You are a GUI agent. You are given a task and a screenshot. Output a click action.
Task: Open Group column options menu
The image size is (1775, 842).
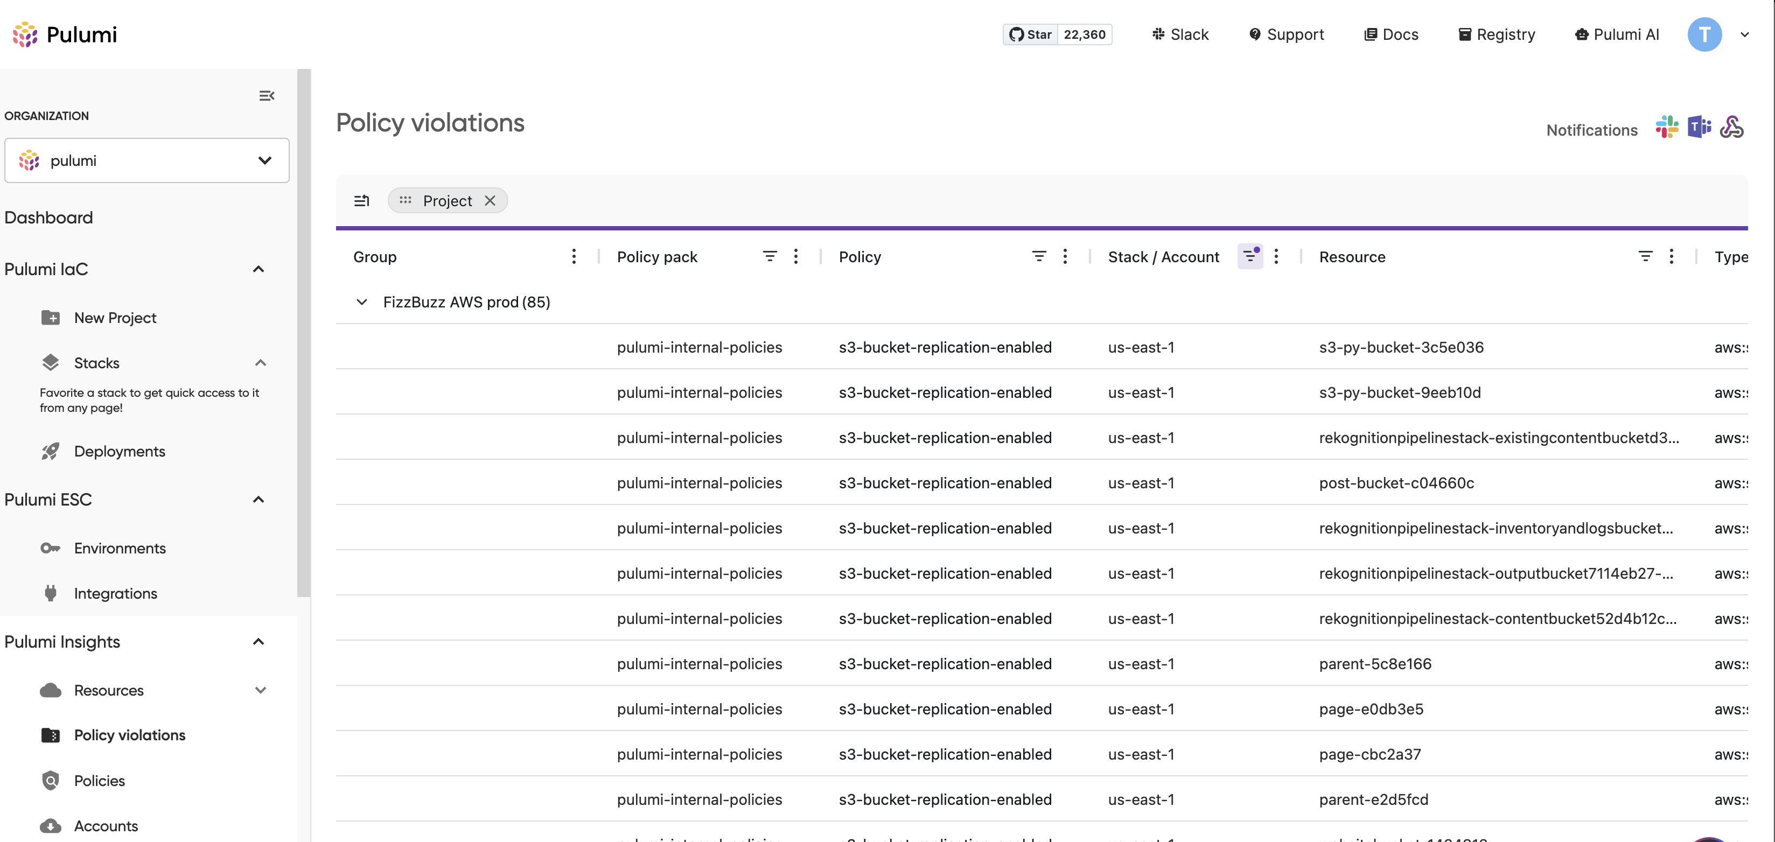point(574,256)
